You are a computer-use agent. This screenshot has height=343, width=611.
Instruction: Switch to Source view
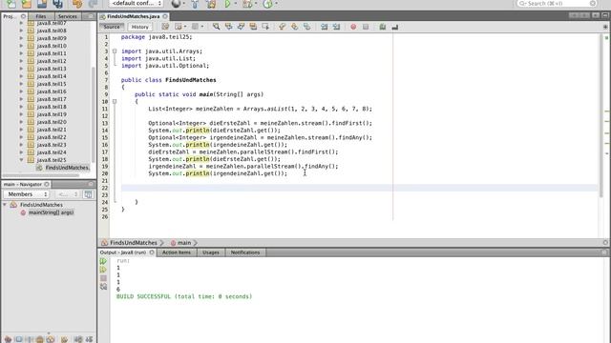click(x=112, y=27)
